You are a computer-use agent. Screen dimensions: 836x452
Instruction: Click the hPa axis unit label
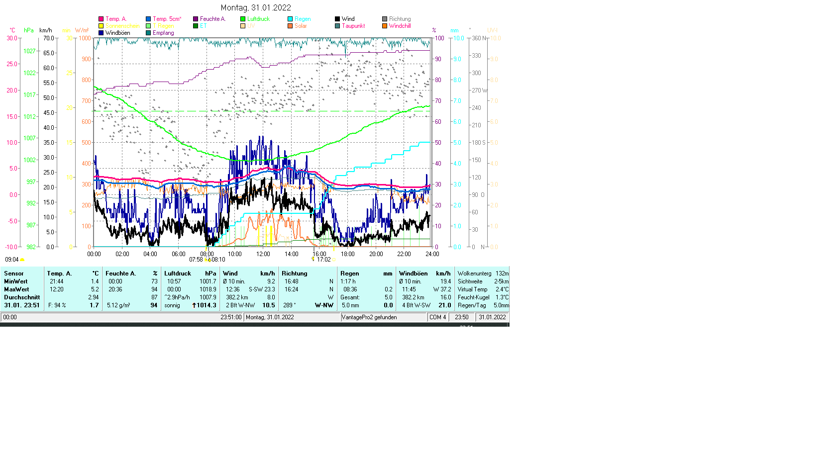[x=29, y=30]
